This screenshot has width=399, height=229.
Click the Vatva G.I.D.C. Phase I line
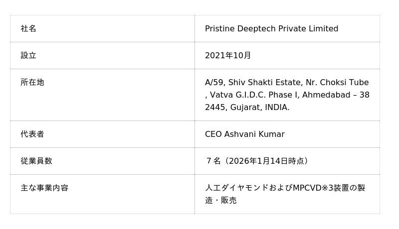pos(254,95)
